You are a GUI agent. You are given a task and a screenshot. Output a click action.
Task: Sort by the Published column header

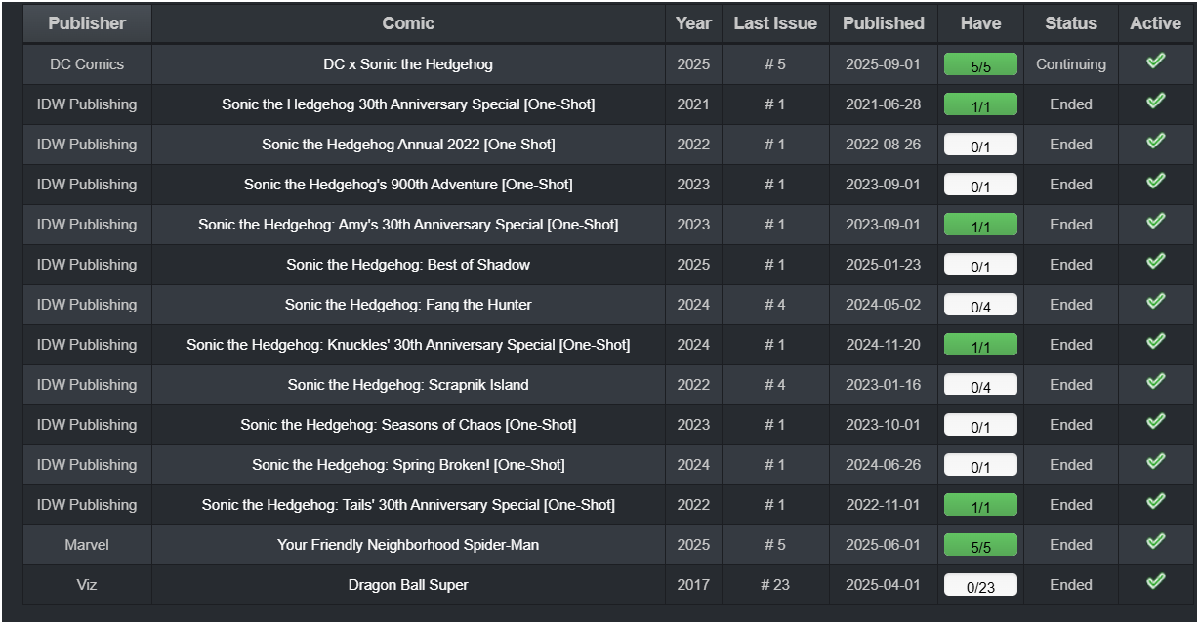tap(884, 23)
